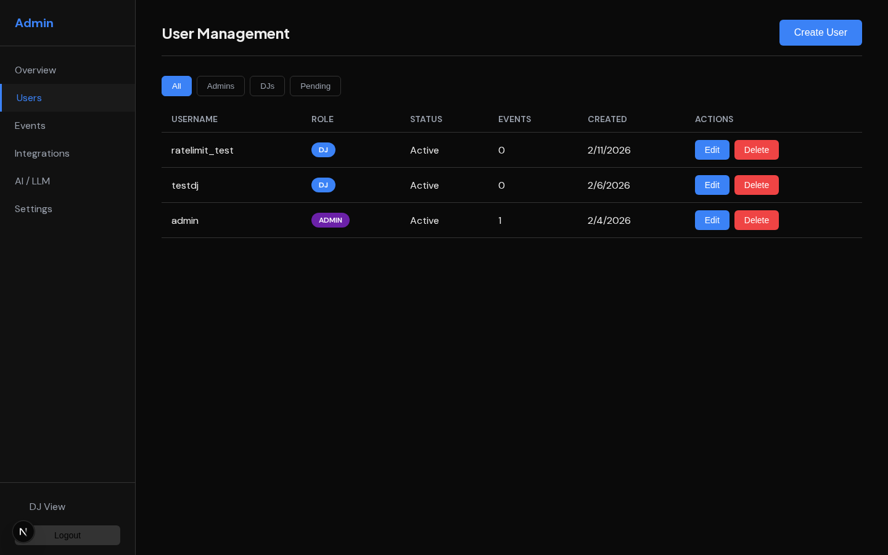Show only DJs in the user list
The width and height of the screenshot is (888, 555).
tap(267, 86)
